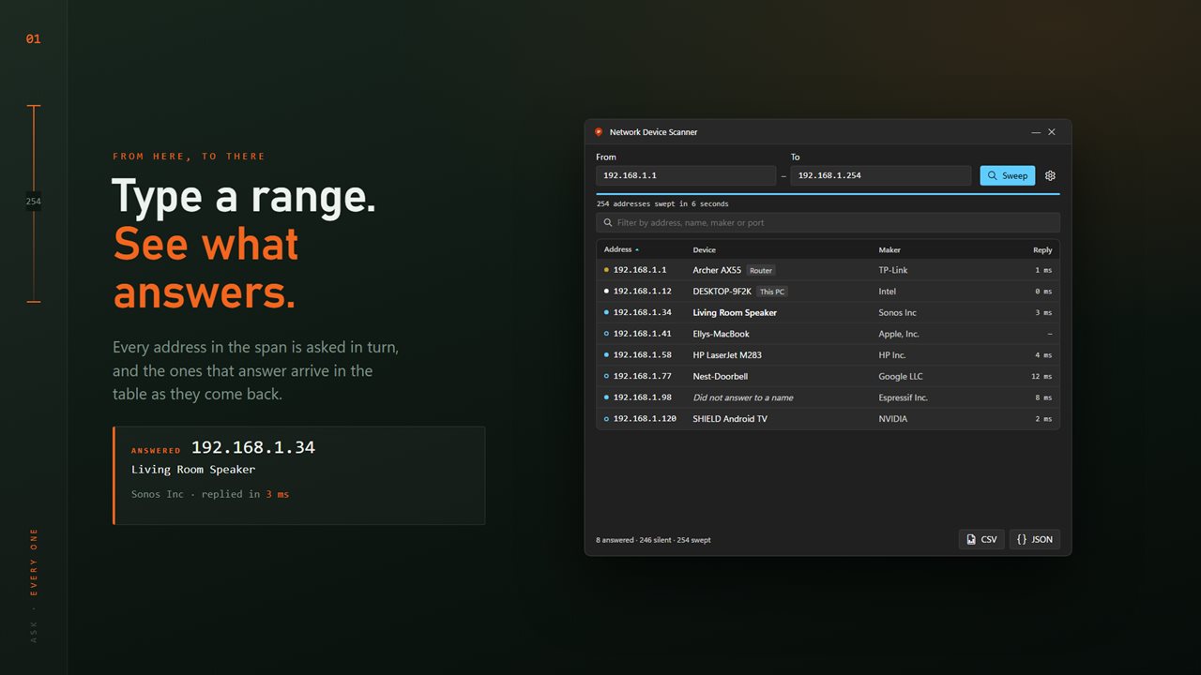This screenshot has width=1201, height=675.
Task: Click the '254 addresses swept in 6 seconds' status
Action: tap(662, 203)
